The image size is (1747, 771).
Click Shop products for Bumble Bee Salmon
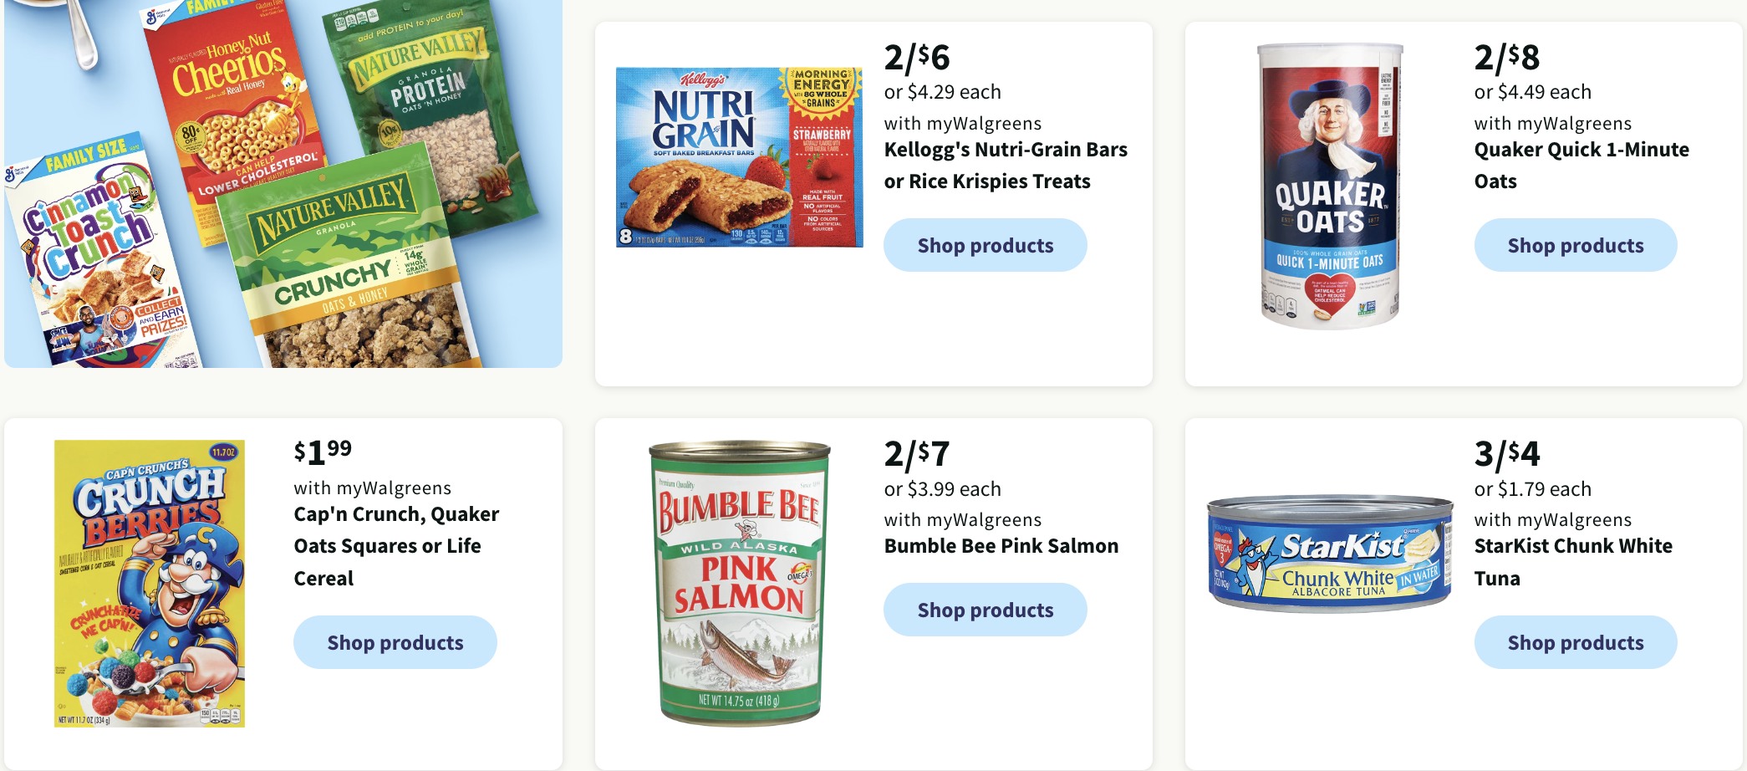985,610
